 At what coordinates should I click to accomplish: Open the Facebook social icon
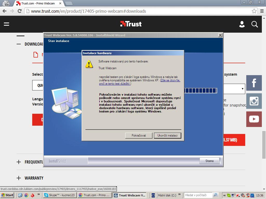254,83
